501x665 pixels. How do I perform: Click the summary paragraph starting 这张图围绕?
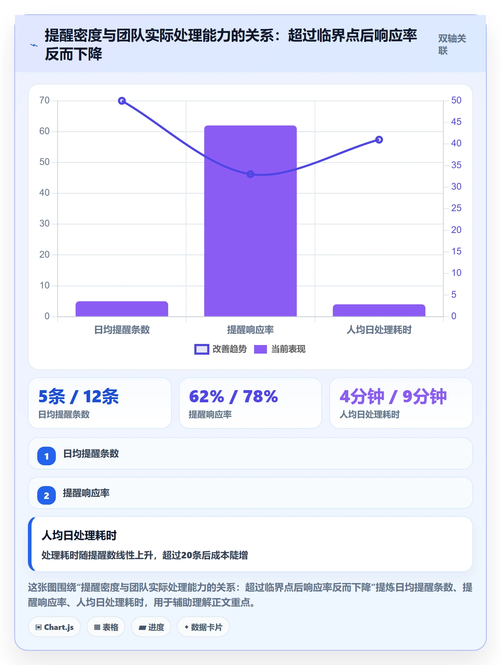(x=250, y=595)
